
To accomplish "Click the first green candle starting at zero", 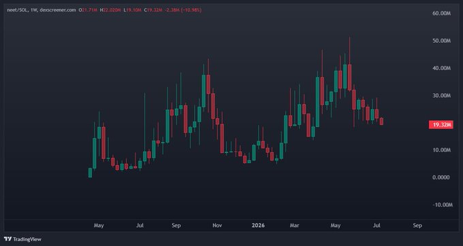I will (90, 173).
